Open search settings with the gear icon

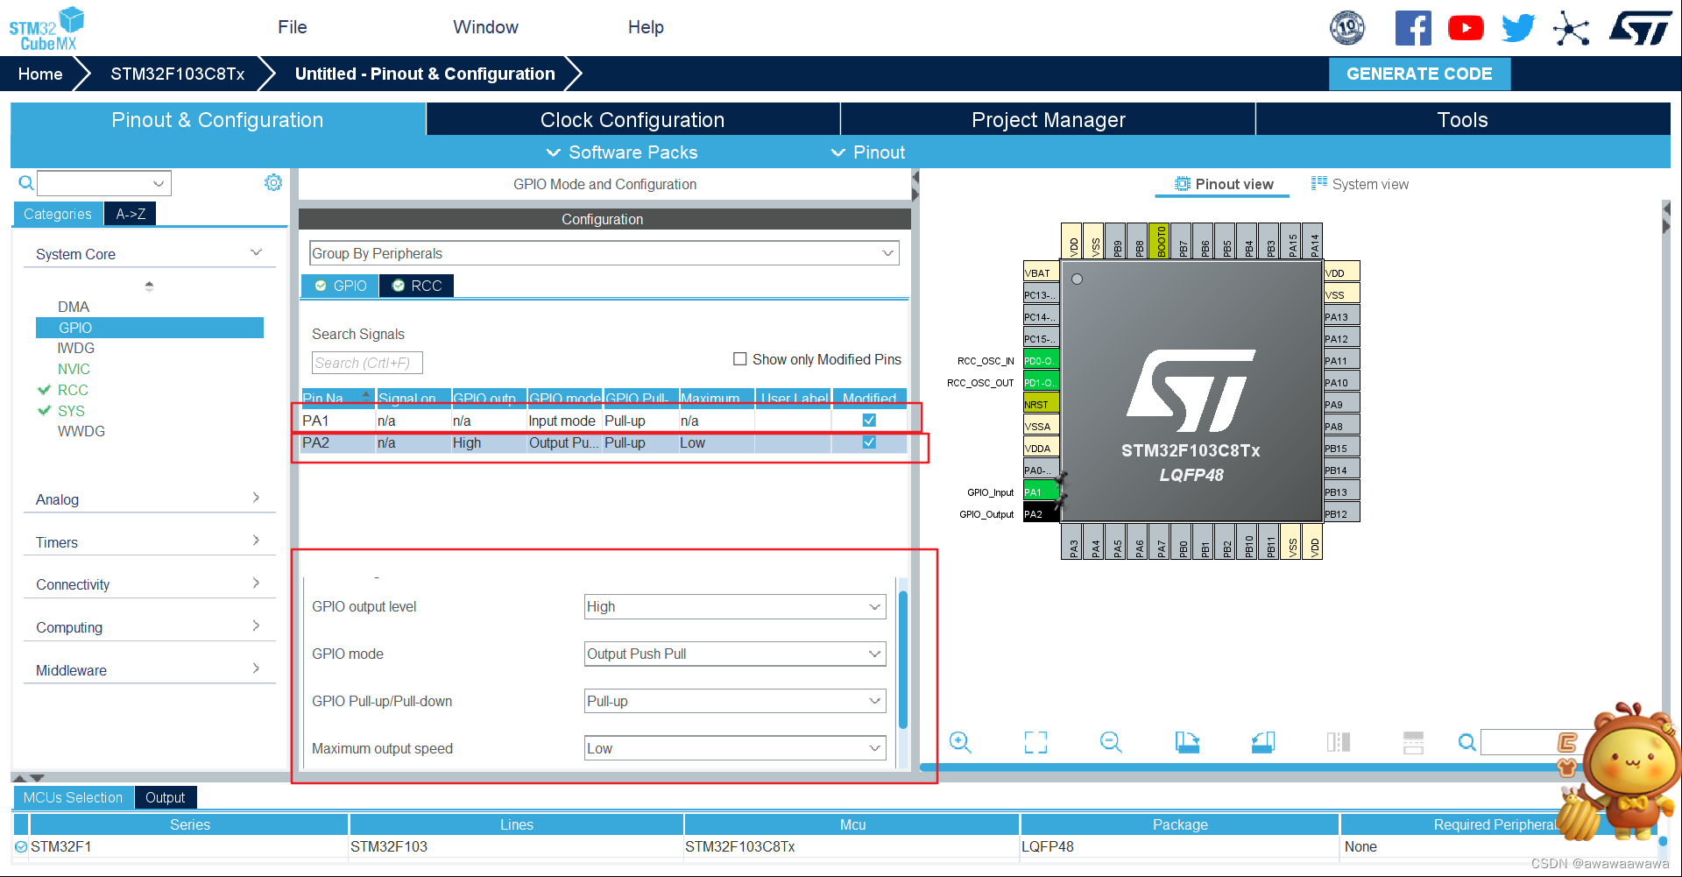click(x=273, y=182)
